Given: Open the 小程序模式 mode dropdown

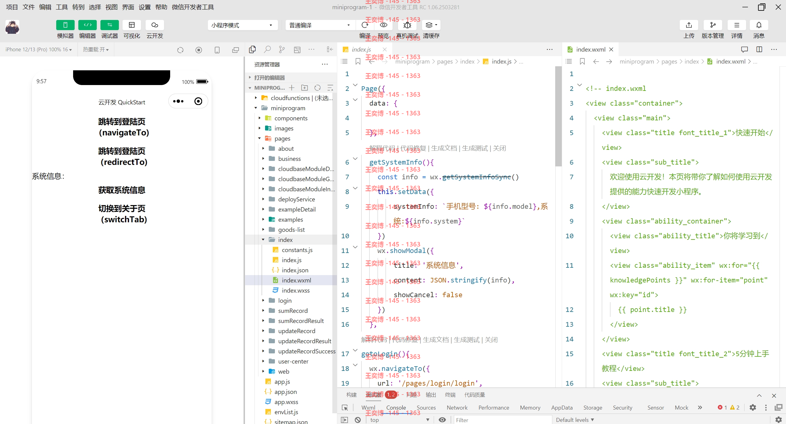Looking at the screenshot, I should (x=243, y=25).
